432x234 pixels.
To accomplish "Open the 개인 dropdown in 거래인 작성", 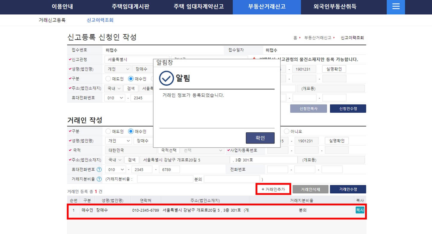I will 118,140.
